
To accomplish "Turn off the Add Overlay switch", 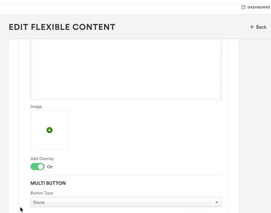I will click(x=37, y=167).
